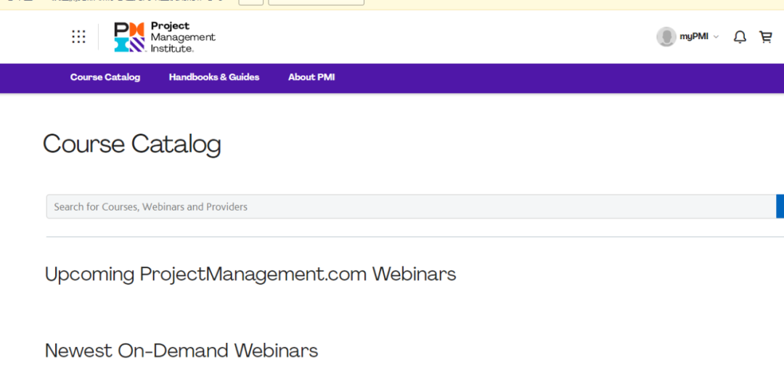Select About PMI in the purple bar
The height and width of the screenshot is (390, 784).
(311, 77)
